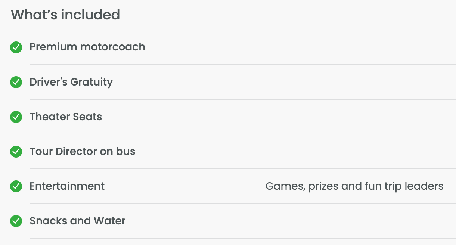Click the separator under Tour Director on bus
456x245 pixels.
(x=243, y=169)
